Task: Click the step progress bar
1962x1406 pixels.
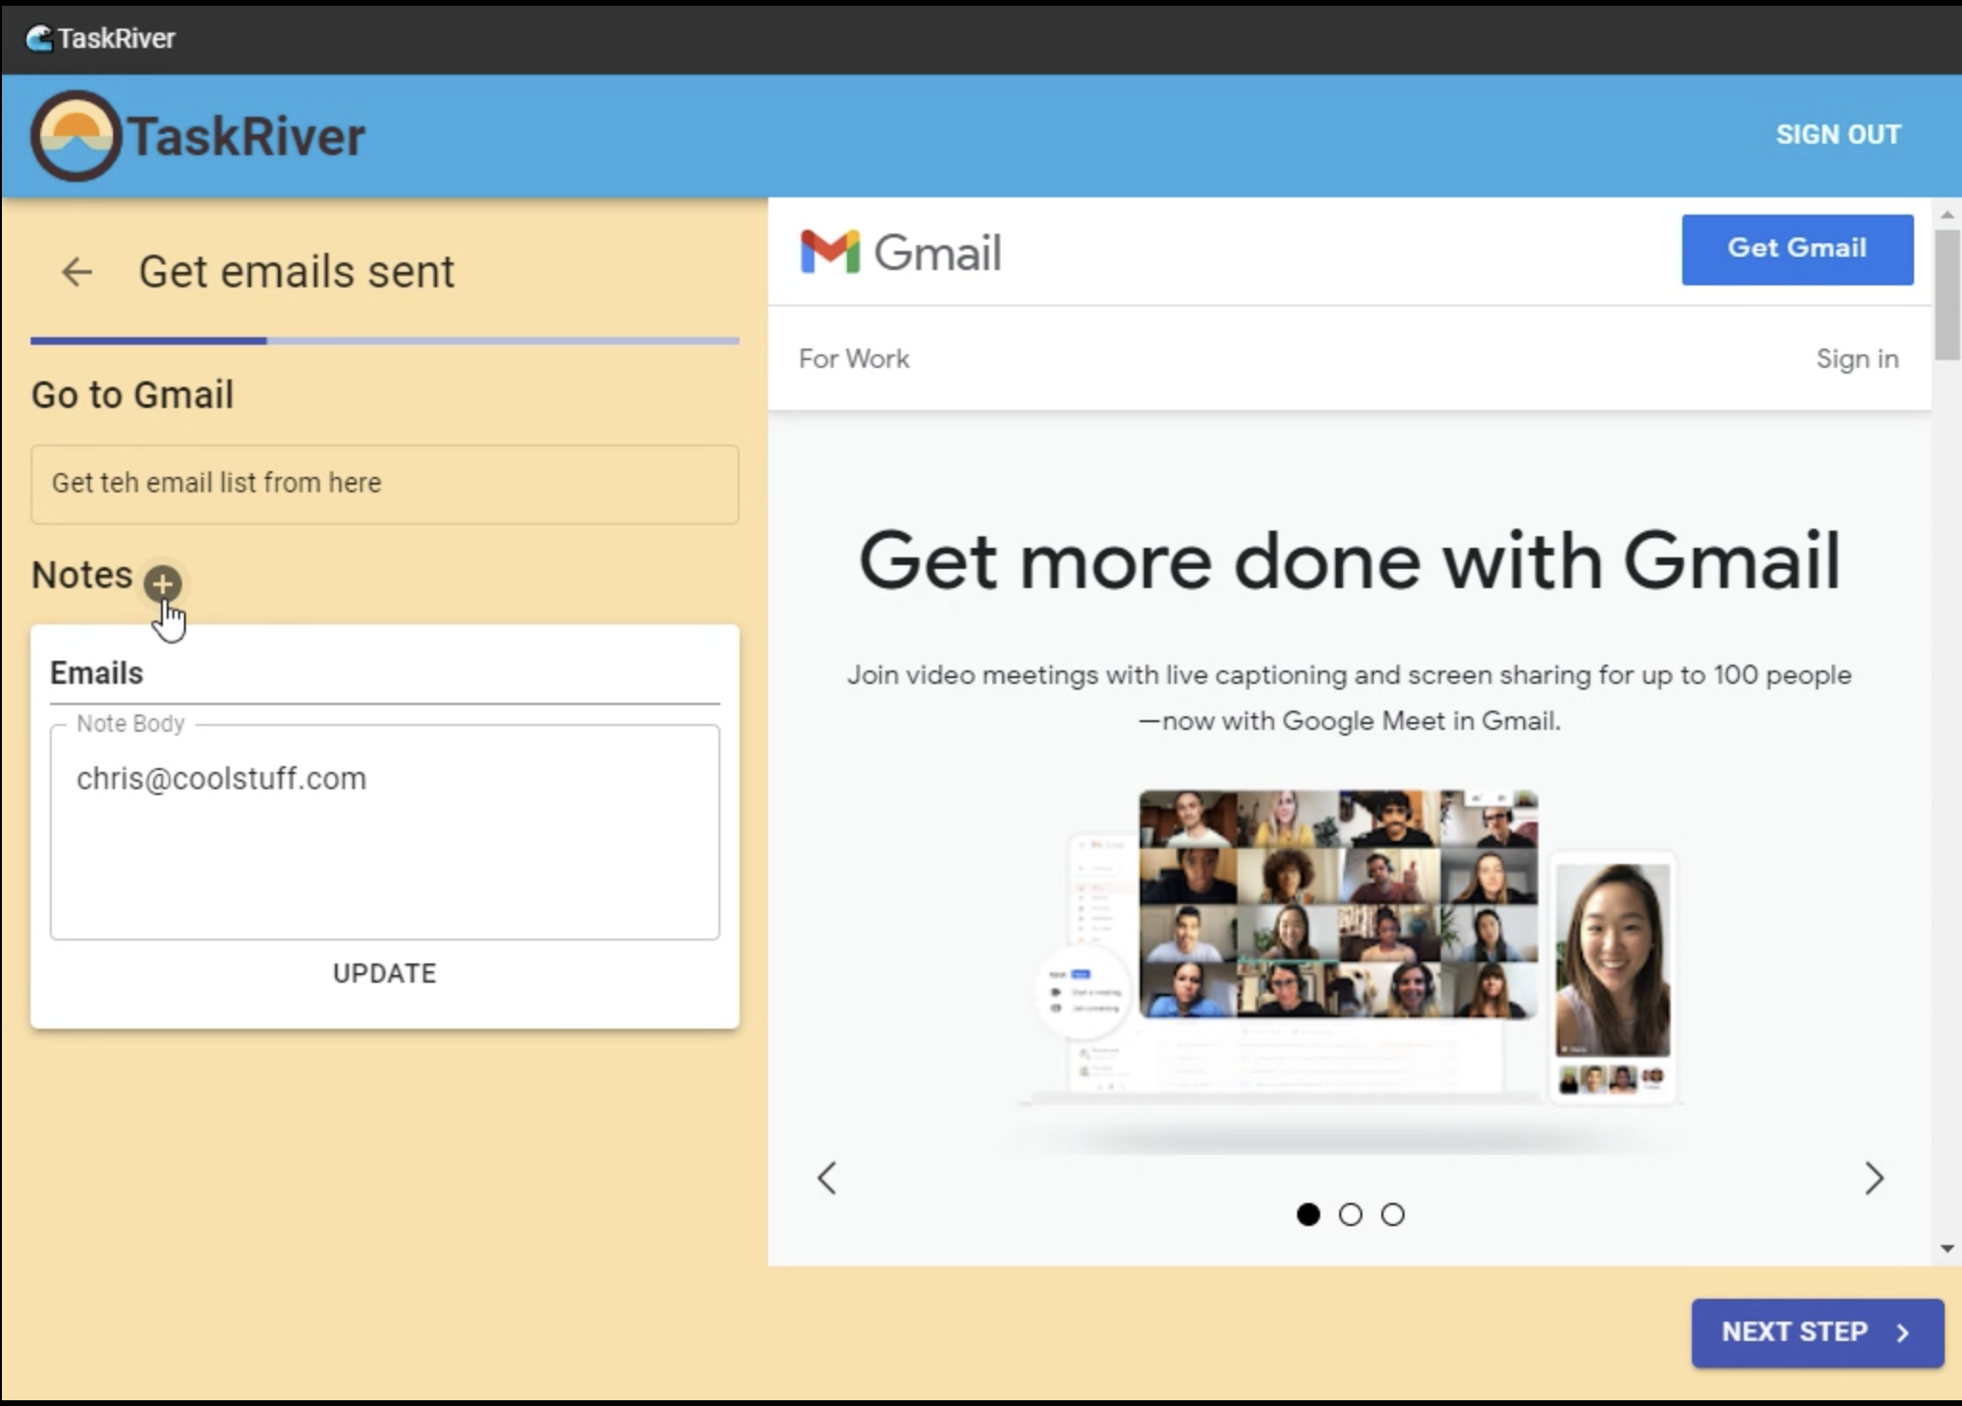Action: click(384, 340)
